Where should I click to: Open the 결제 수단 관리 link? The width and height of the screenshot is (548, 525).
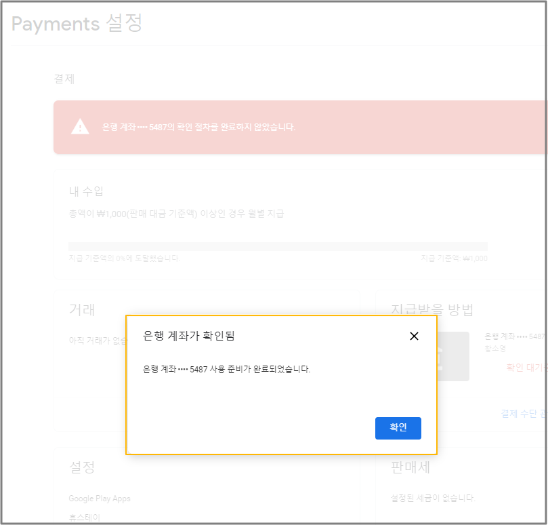coord(523,412)
